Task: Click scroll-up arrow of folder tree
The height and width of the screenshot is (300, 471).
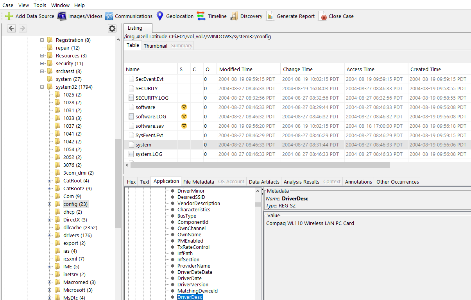Action: (118, 39)
